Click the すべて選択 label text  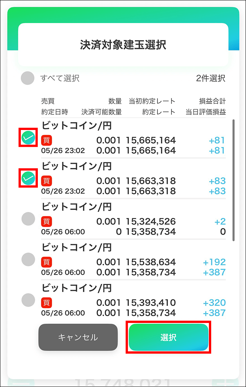60,78
